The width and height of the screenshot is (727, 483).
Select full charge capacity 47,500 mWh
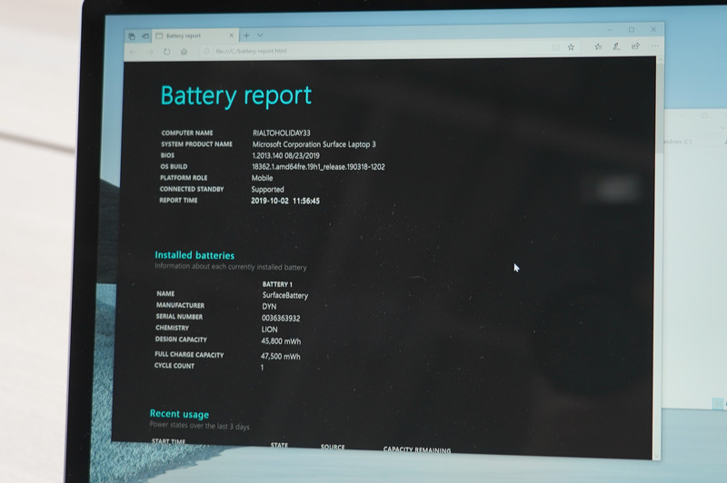(280, 356)
